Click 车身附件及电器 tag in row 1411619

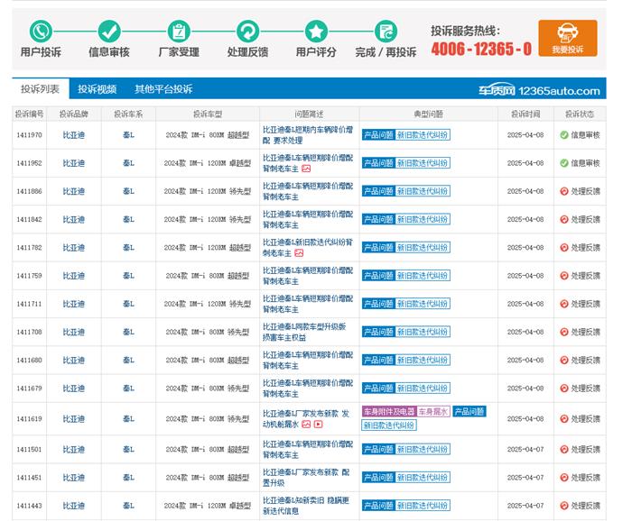pos(389,412)
